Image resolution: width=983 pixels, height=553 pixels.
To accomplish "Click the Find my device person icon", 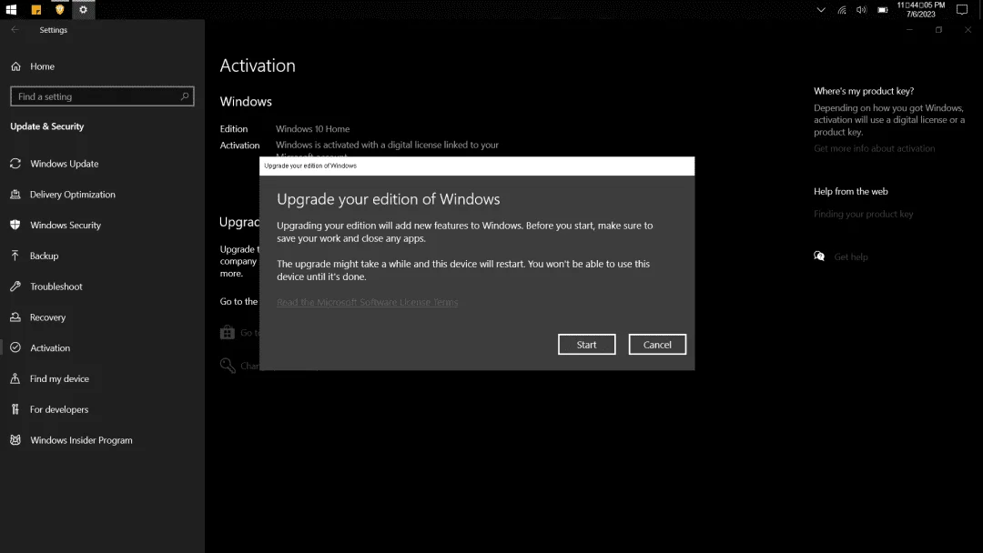I will click(15, 378).
